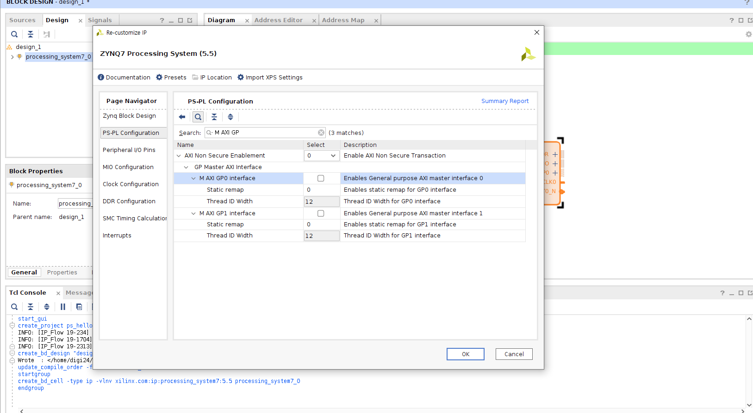Image resolution: width=753 pixels, height=413 pixels.
Task: Switch to Sources tab
Action: tap(22, 20)
